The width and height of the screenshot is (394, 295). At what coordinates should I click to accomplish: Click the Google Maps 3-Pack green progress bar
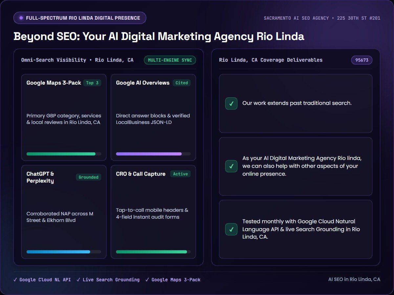(64, 154)
